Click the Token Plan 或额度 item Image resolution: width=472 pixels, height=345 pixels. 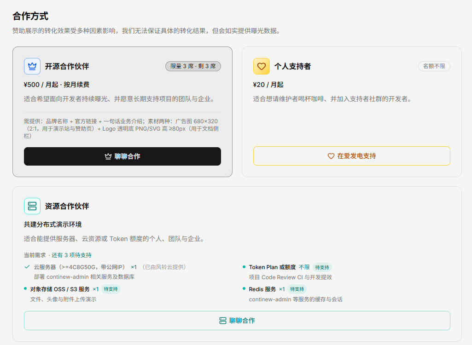tap(272, 267)
